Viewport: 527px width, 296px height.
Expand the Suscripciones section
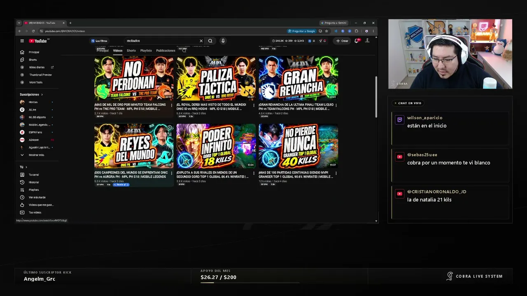point(31,95)
